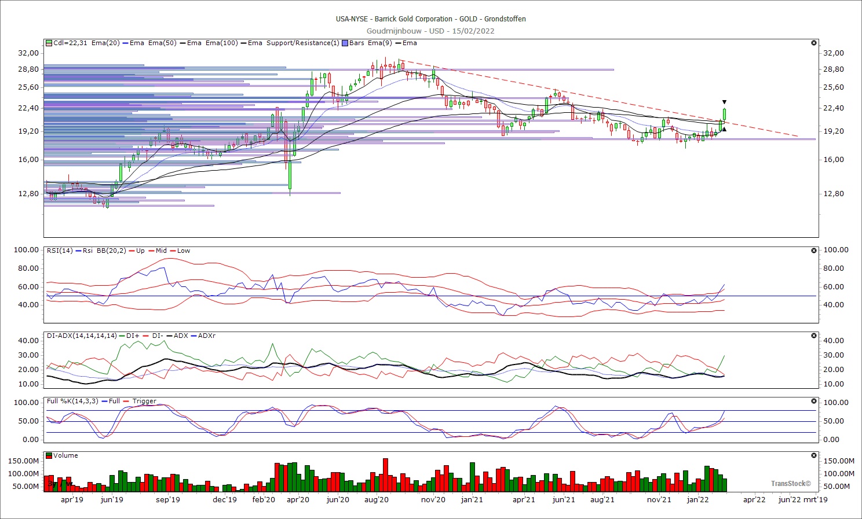
Task: Click the blue Full legend marker
Action: [104, 401]
